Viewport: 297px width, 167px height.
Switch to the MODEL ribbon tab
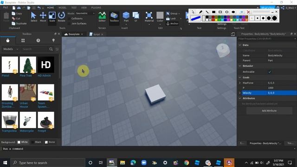[x=62, y=8]
